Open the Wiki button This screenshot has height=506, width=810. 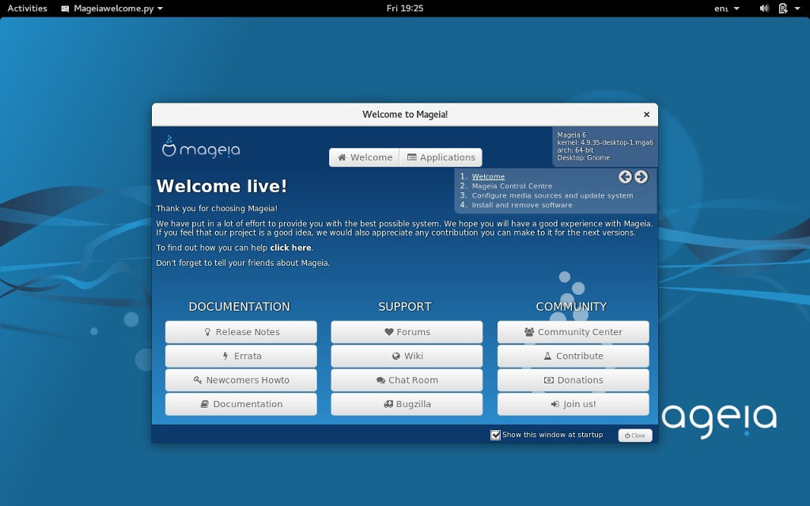(x=407, y=356)
